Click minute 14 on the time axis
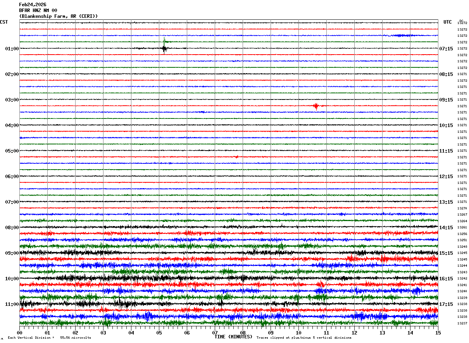 pyautogui.click(x=410, y=333)
